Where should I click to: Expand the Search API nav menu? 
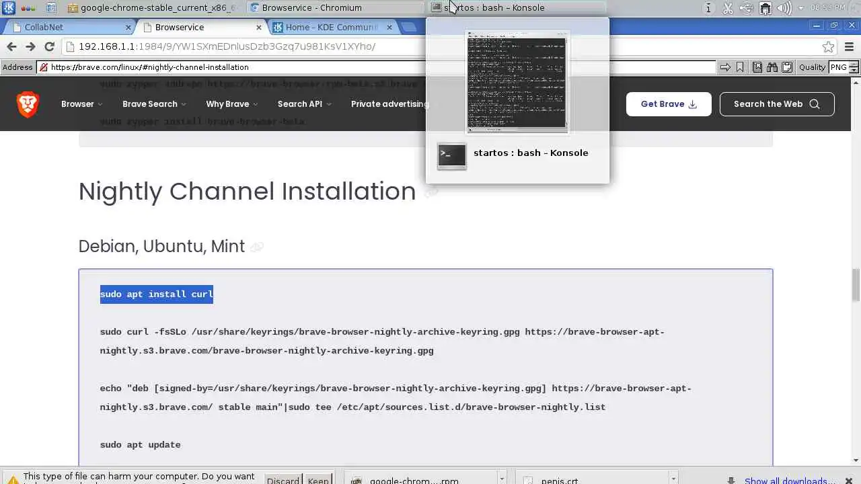pos(304,104)
